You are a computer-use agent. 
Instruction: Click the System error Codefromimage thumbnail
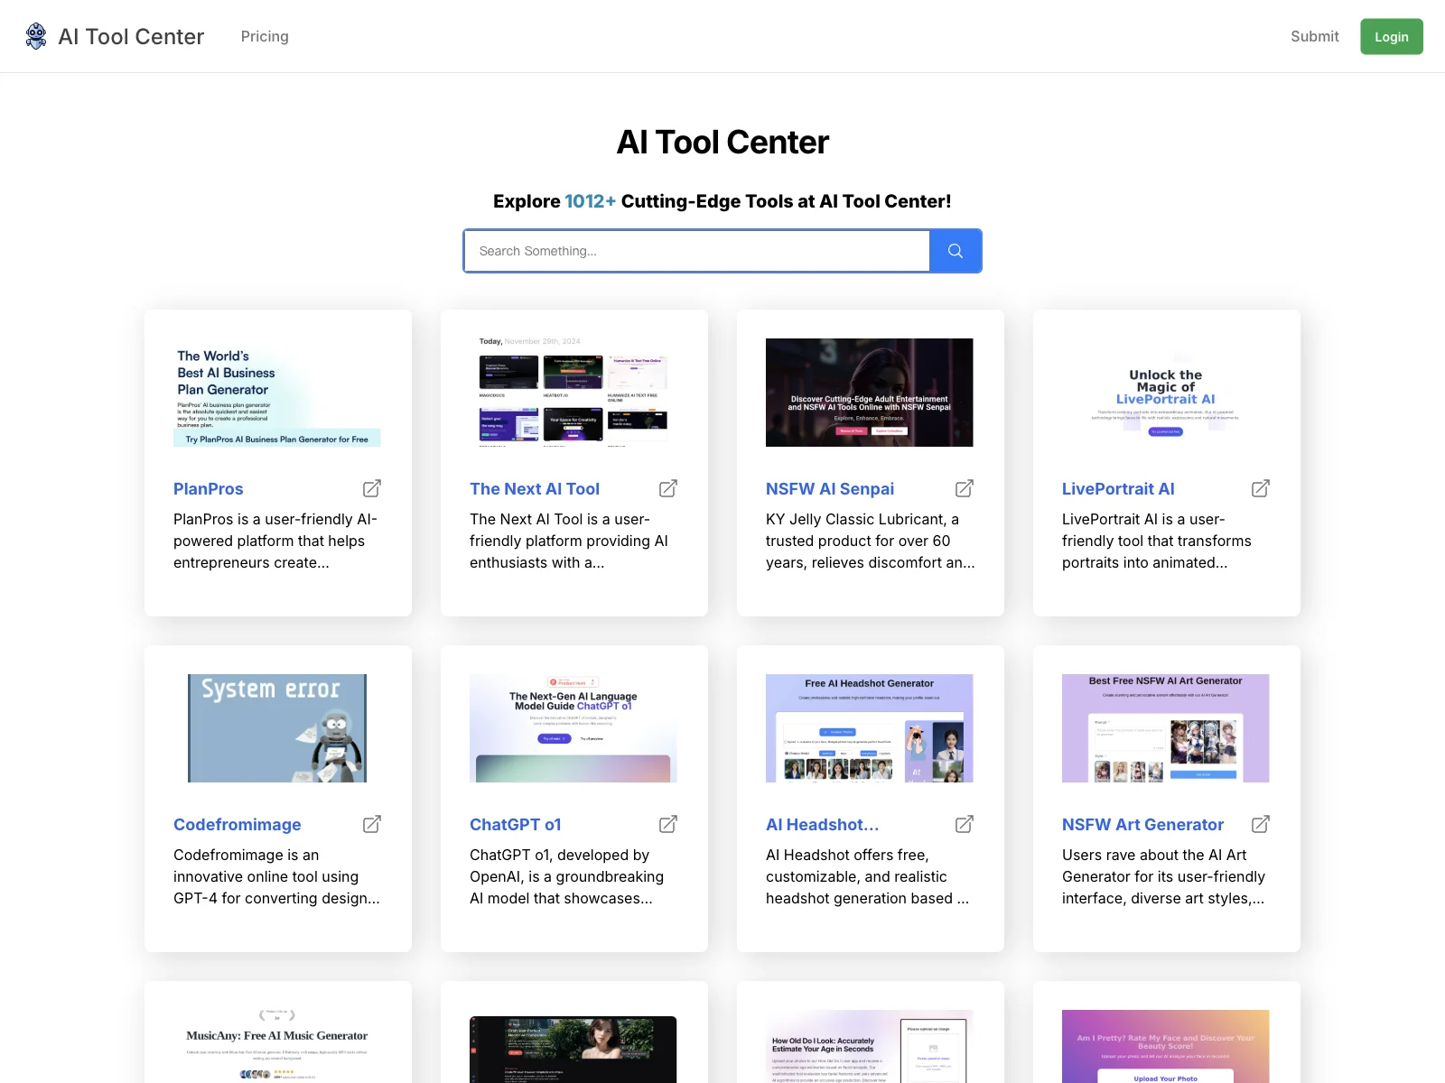pos(277,728)
